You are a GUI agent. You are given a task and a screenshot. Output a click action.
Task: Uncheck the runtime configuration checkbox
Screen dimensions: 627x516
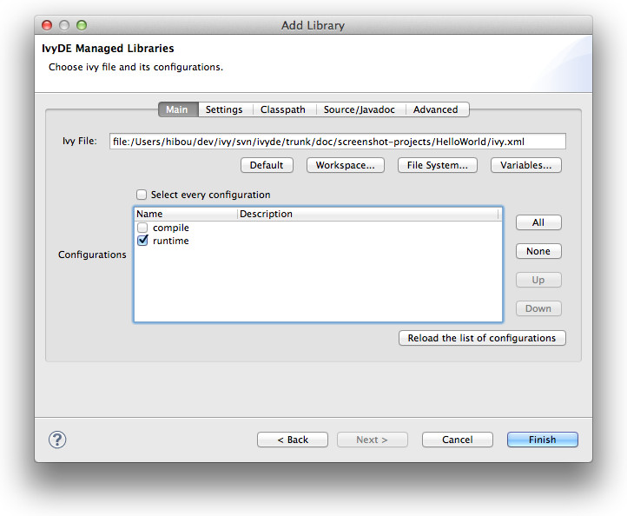coord(142,241)
